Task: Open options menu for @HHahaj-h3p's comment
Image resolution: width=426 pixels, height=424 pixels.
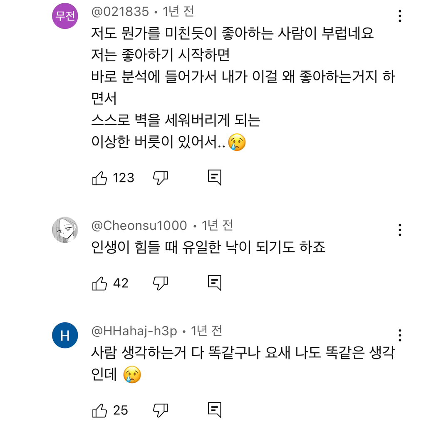Action: pyautogui.click(x=400, y=335)
